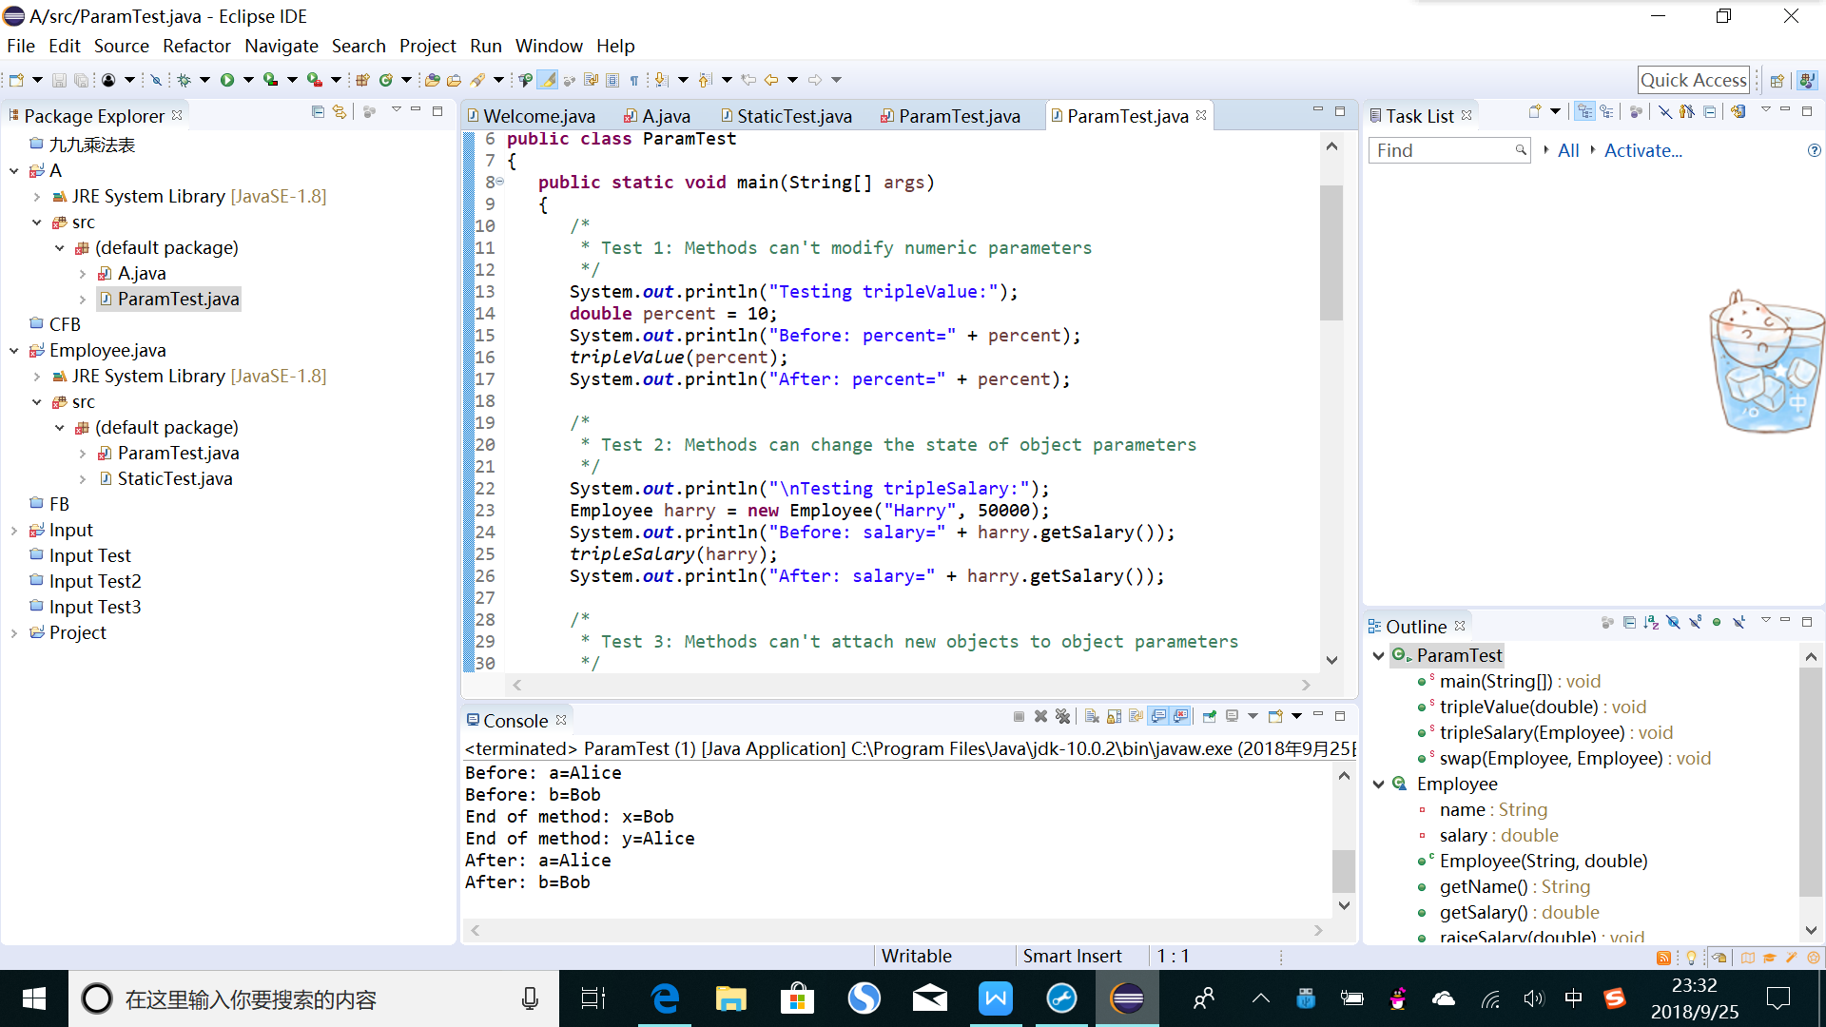The height and width of the screenshot is (1027, 1826).
Task: Toggle Mark Occurrences highlighter icon
Action: click(547, 80)
